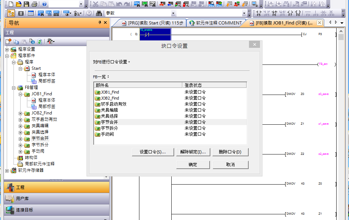Image resolution: width=349 pixels, height=220 pixels.
Task: Click the 取消 button in dialog
Action: [231, 165]
